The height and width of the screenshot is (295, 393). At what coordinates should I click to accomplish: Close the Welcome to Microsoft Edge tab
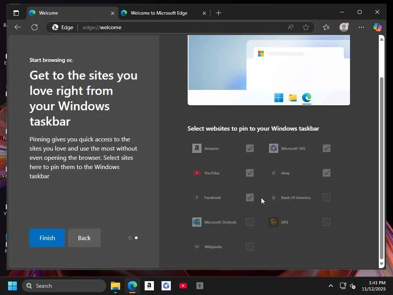coord(204,13)
